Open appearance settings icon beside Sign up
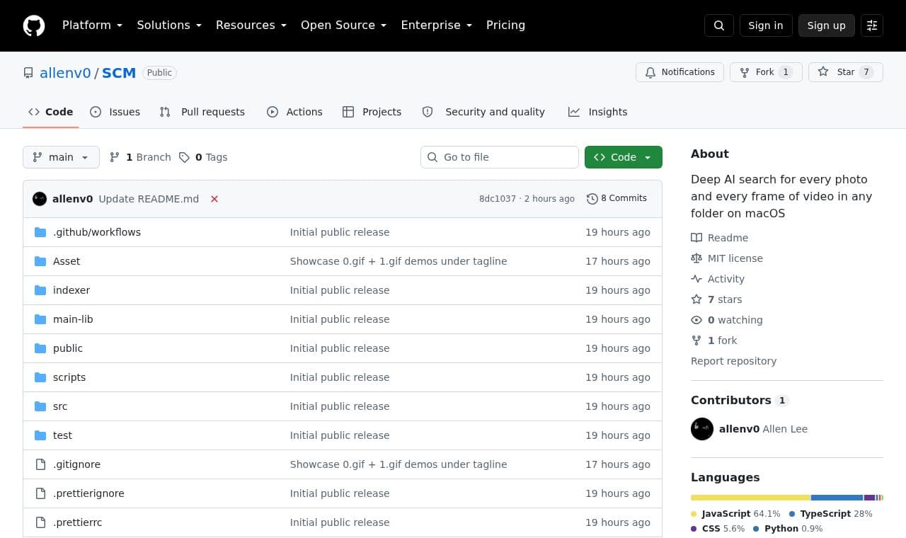This screenshot has width=906, height=538. 872,25
